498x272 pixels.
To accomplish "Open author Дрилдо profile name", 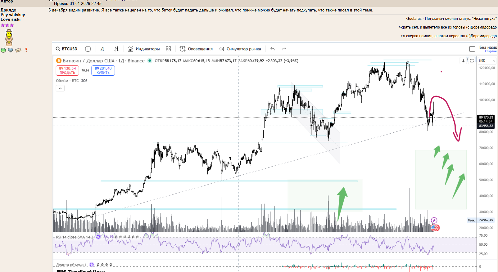I will click(x=8, y=10).
